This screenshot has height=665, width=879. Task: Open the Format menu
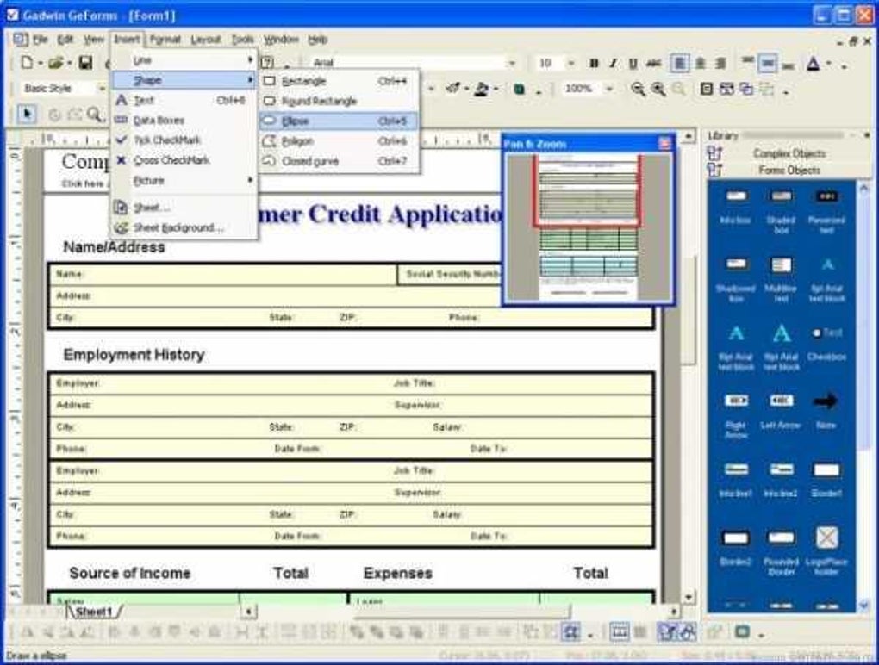164,39
